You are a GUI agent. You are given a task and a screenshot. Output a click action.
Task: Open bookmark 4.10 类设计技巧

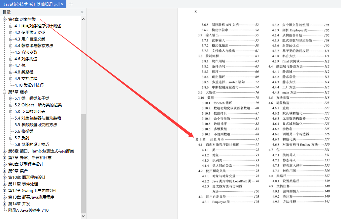point(29,85)
